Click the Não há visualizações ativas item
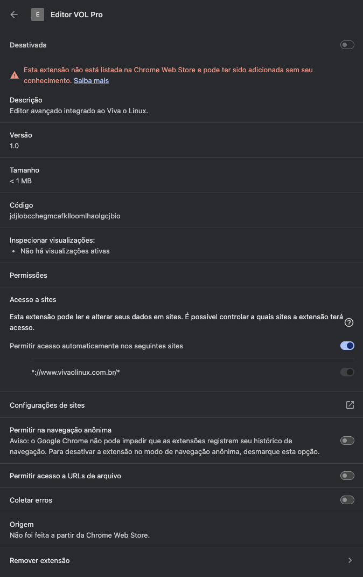Screen dimensions: 363x577 tap(65, 251)
